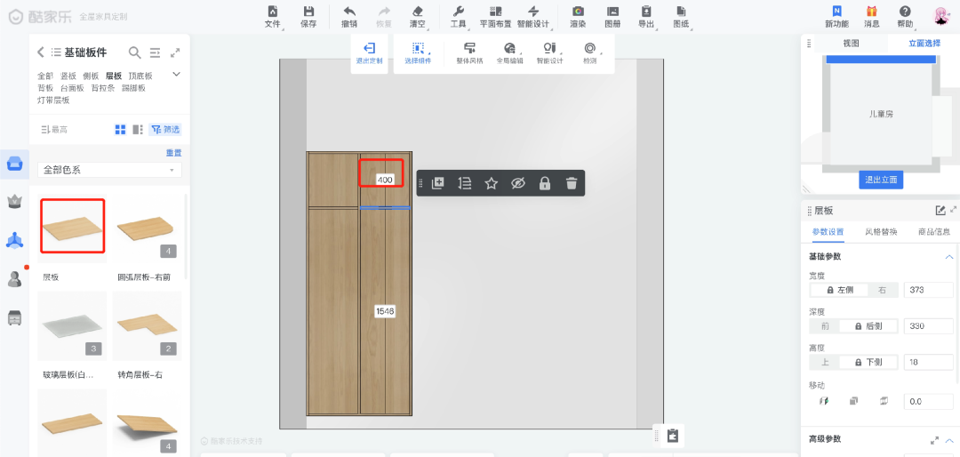
Task: Favorite the component with star icon
Action: pyautogui.click(x=491, y=182)
